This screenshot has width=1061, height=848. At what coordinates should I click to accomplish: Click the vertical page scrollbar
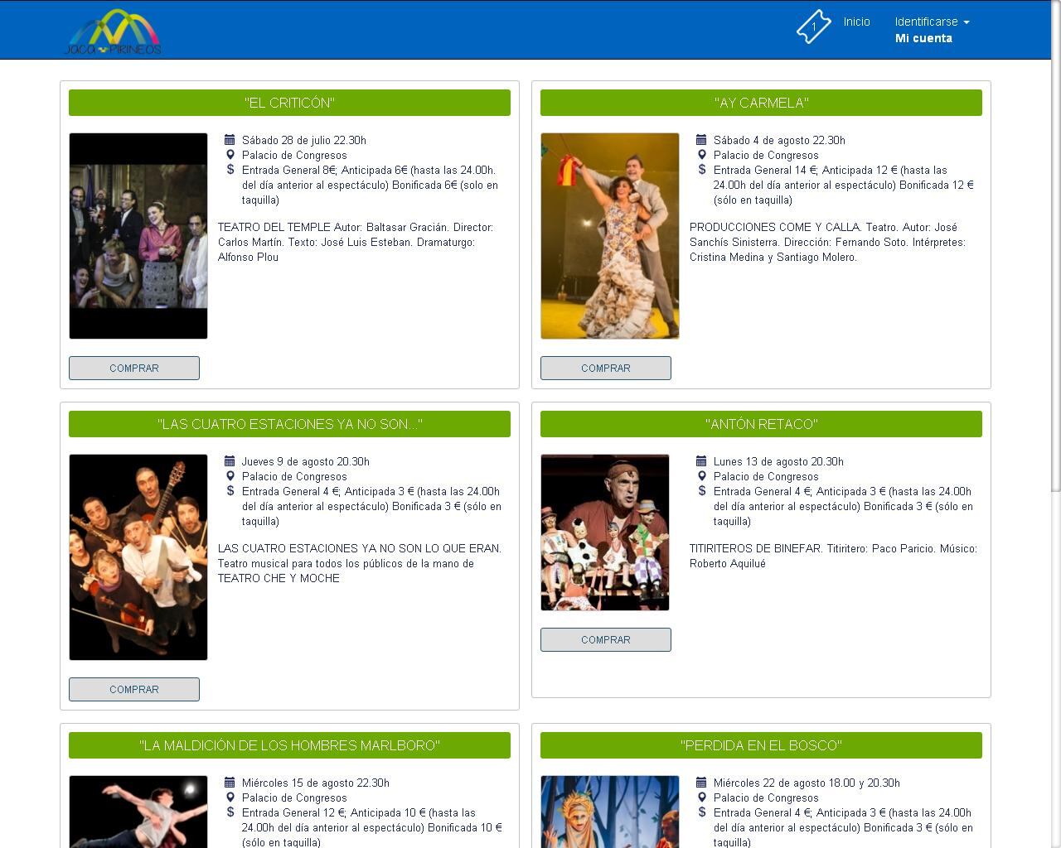click(x=1055, y=248)
